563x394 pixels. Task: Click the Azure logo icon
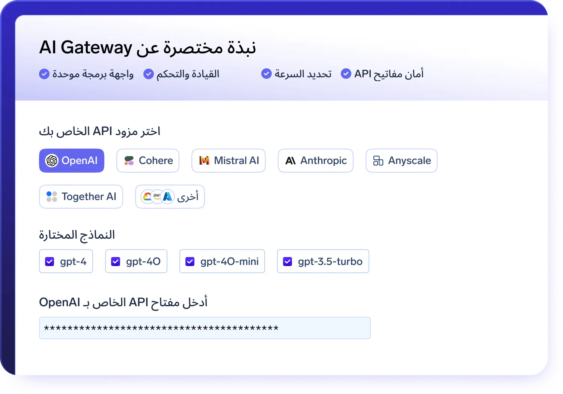167,197
